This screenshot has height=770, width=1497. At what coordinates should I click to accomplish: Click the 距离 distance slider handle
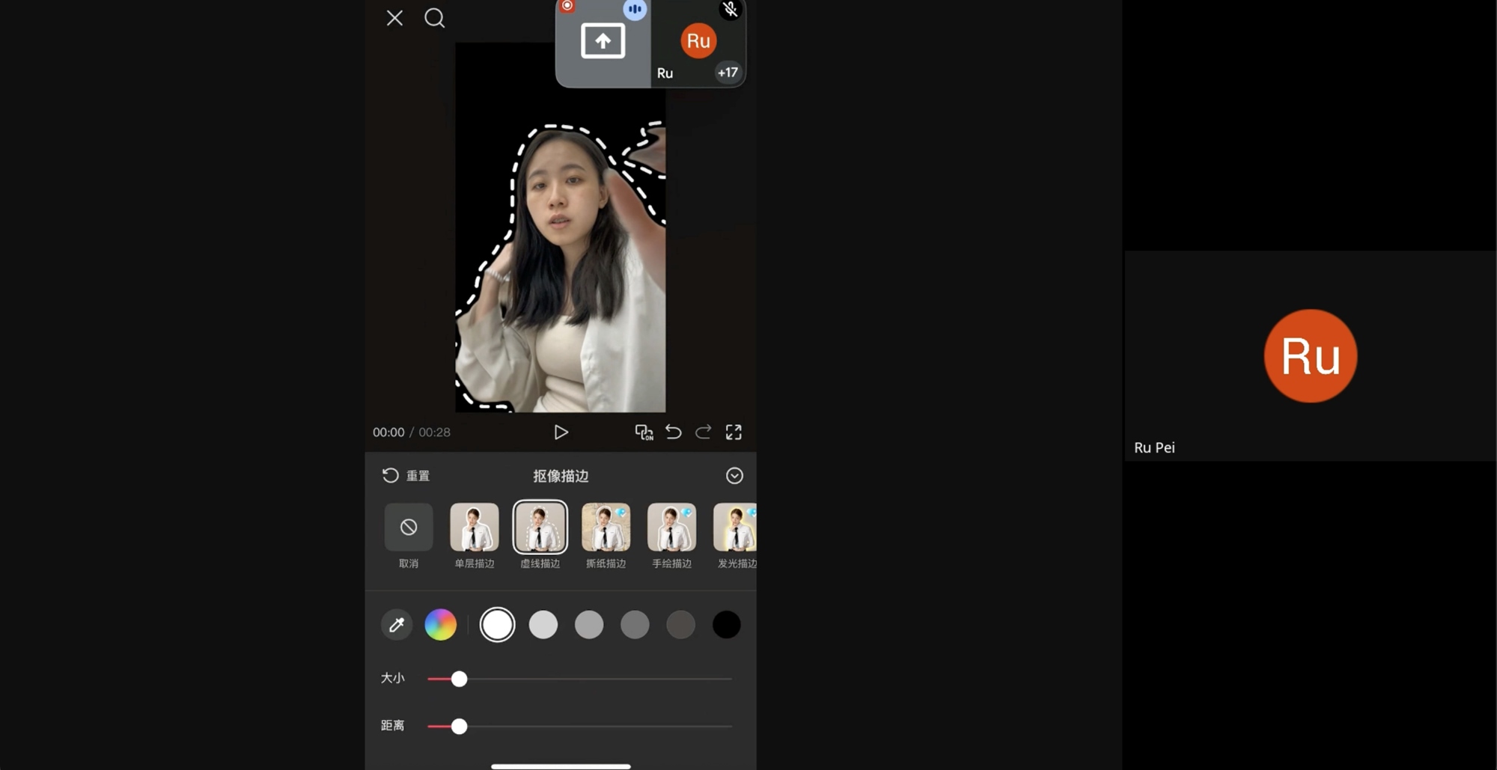coord(460,727)
